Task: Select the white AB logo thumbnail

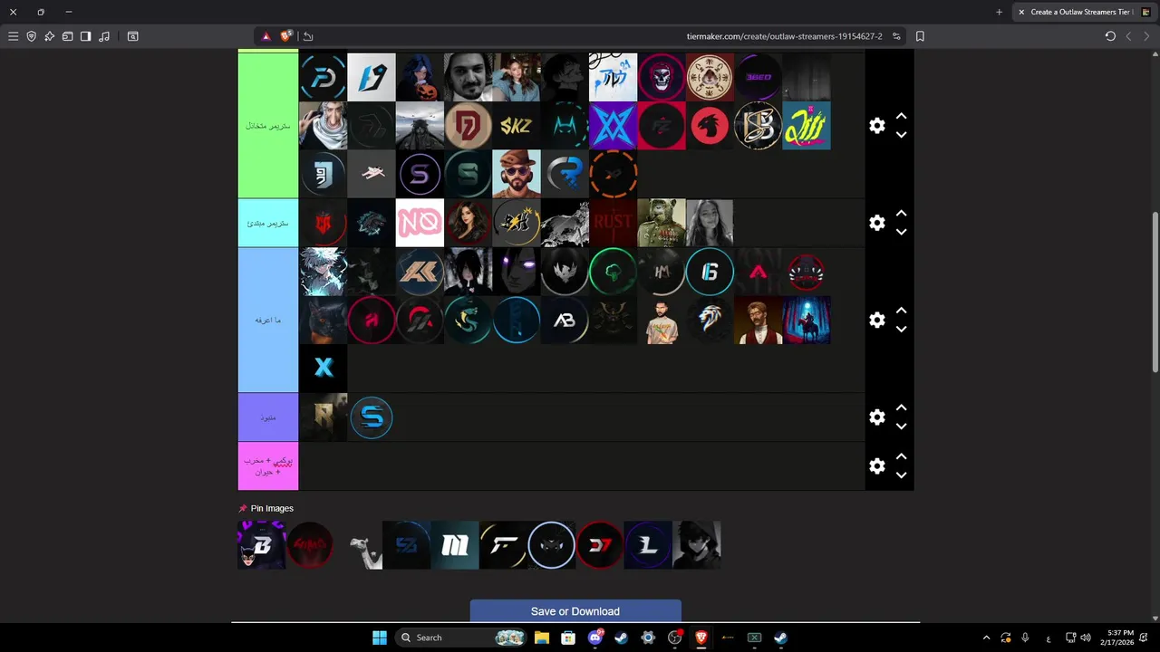Action: 565,320
